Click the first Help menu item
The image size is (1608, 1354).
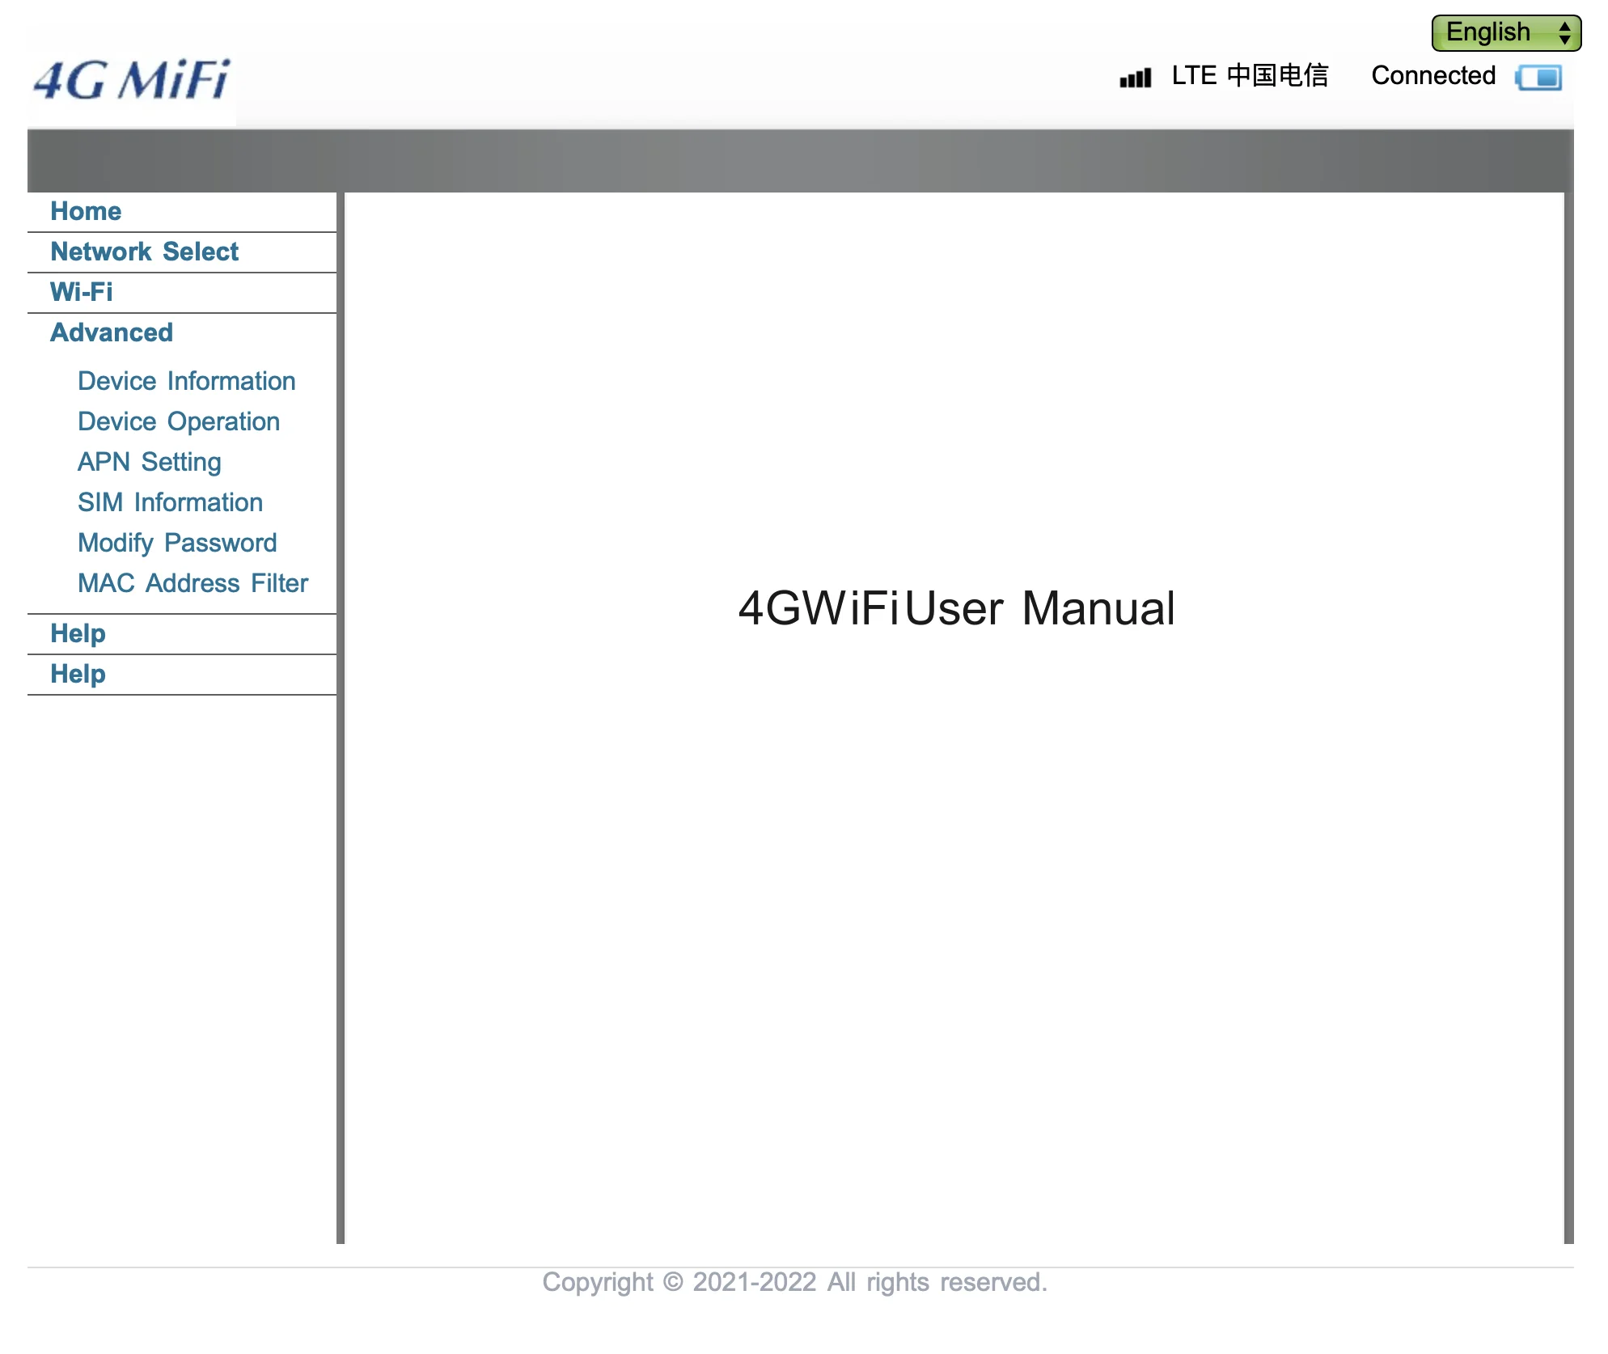[x=78, y=633]
